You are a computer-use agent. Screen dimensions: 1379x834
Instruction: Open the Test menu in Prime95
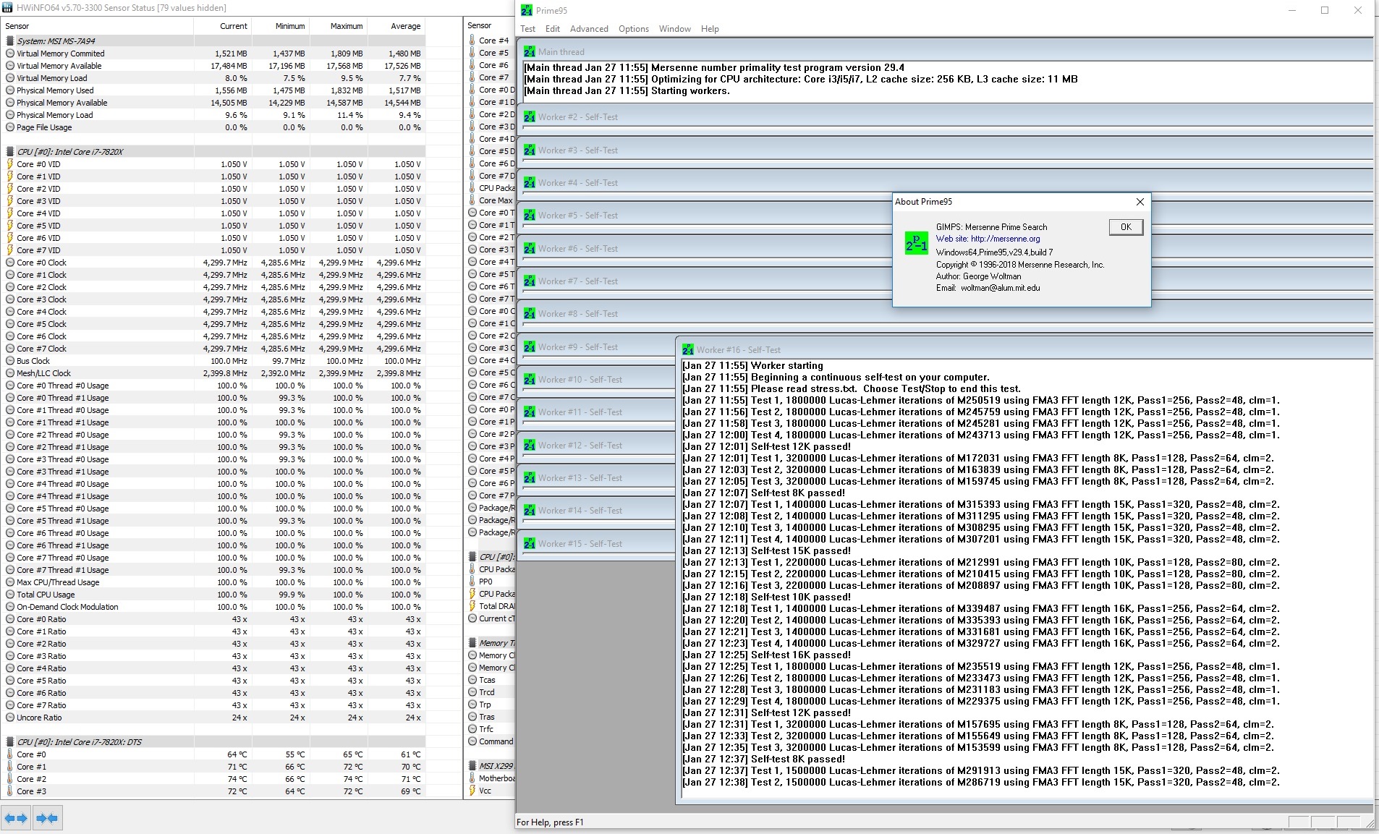pos(528,29)
